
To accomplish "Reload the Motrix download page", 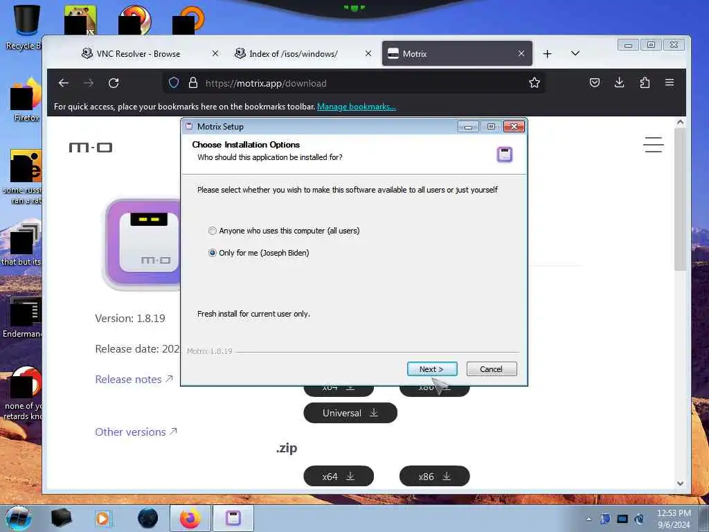I will 114,83.
